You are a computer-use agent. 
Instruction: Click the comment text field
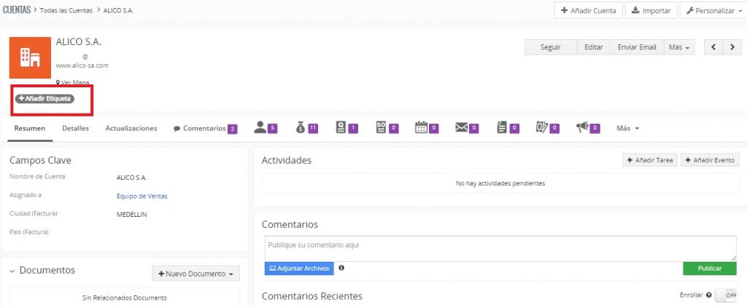pyautogui.click(x=500, y=248)
